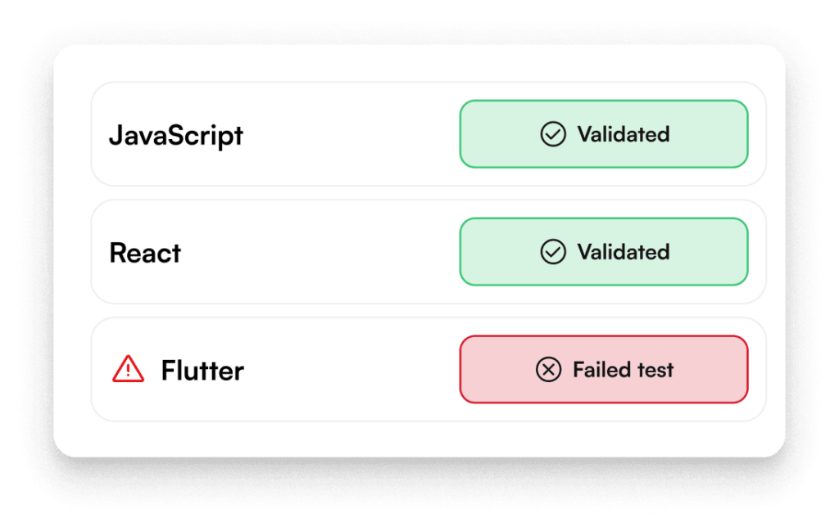Select the React skill name
The width and height of the screenshot is (839, 522).
click(145, 253)
